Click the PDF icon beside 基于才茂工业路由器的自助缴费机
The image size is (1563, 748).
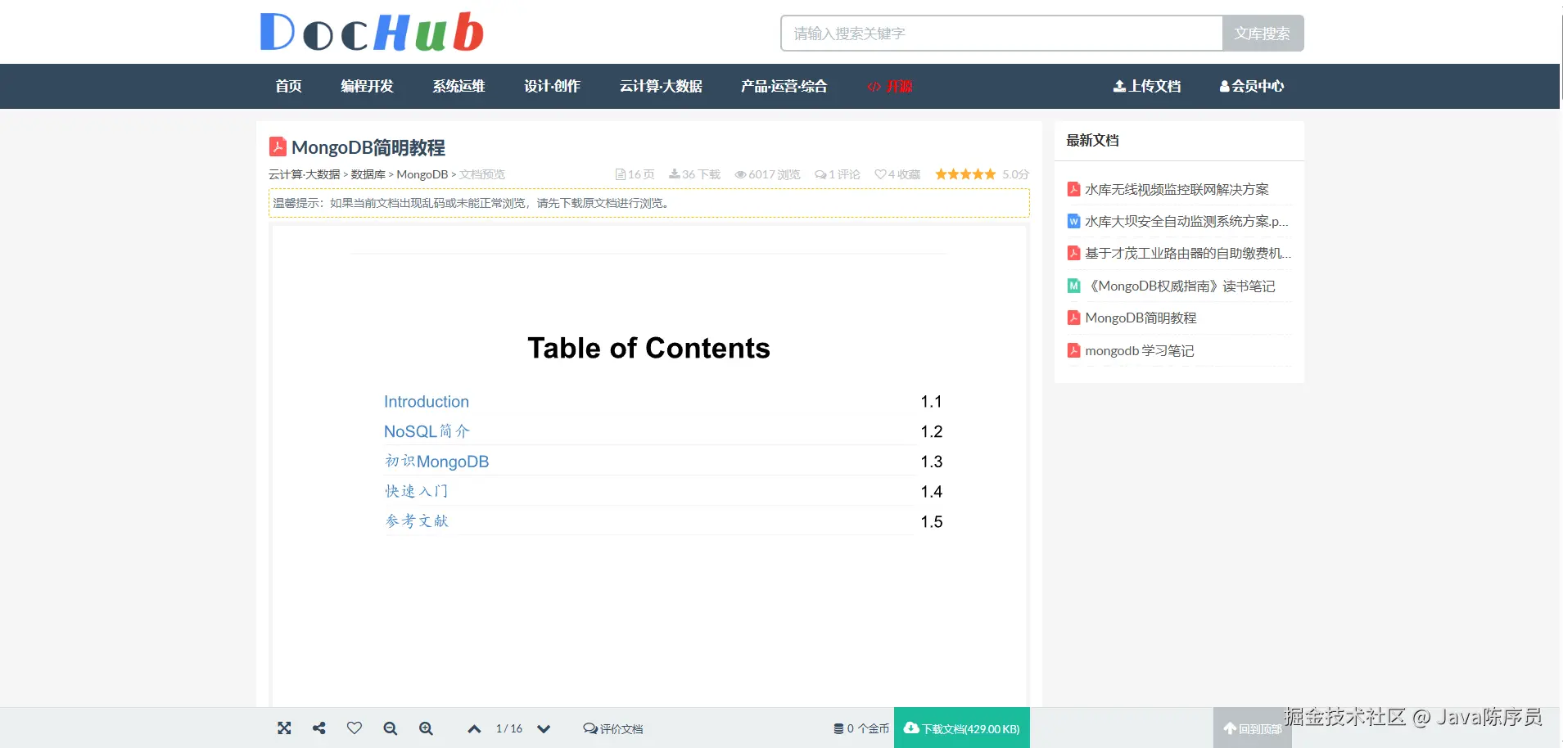(x=1073, y=254)
